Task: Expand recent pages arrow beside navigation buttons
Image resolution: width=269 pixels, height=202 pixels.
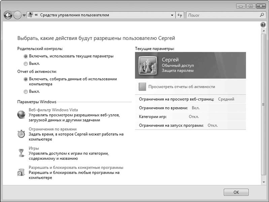Action: pos(24,15)
